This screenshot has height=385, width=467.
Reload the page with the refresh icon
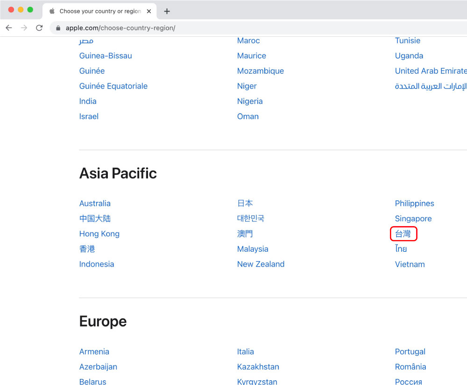tap(39, 28)
